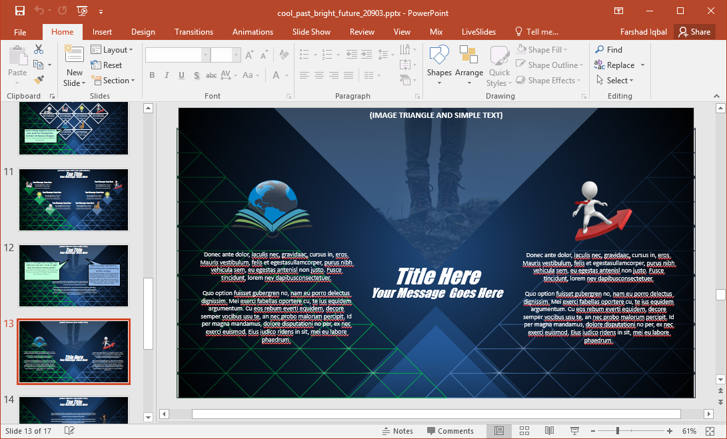Activate the Format Painter brush

coord(39,80)
